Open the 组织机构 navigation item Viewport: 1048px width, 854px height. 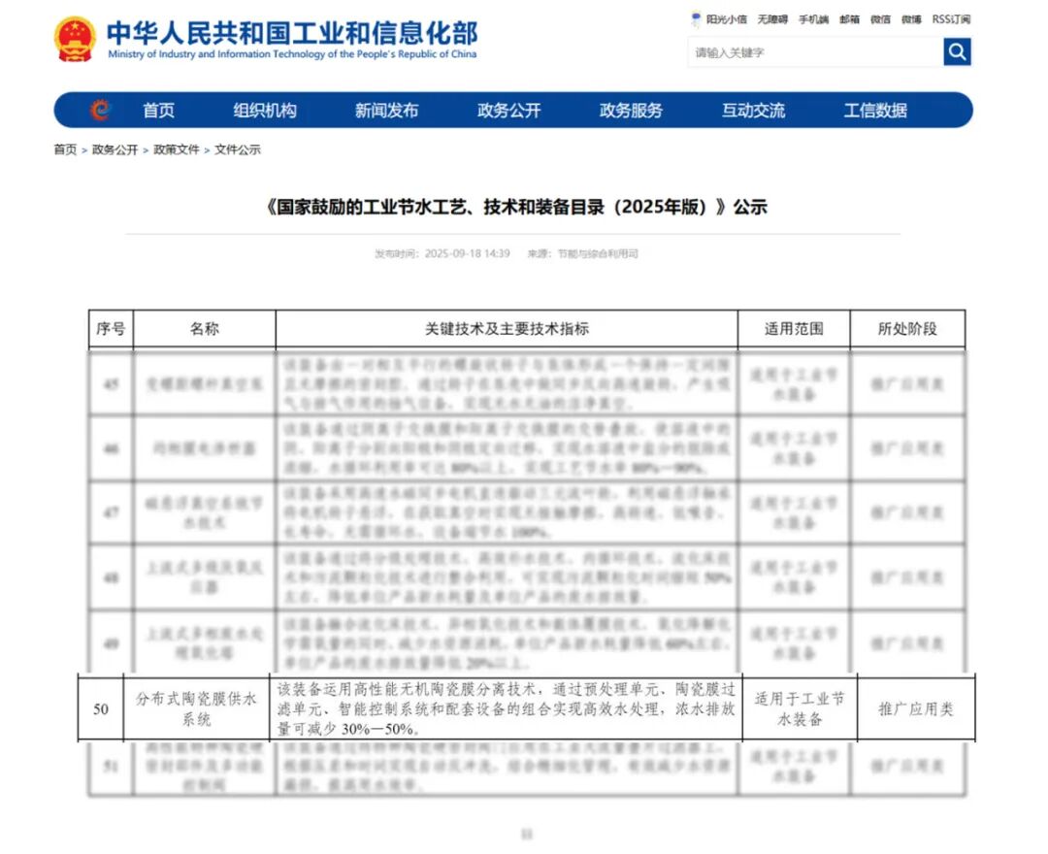pos(265,111)
